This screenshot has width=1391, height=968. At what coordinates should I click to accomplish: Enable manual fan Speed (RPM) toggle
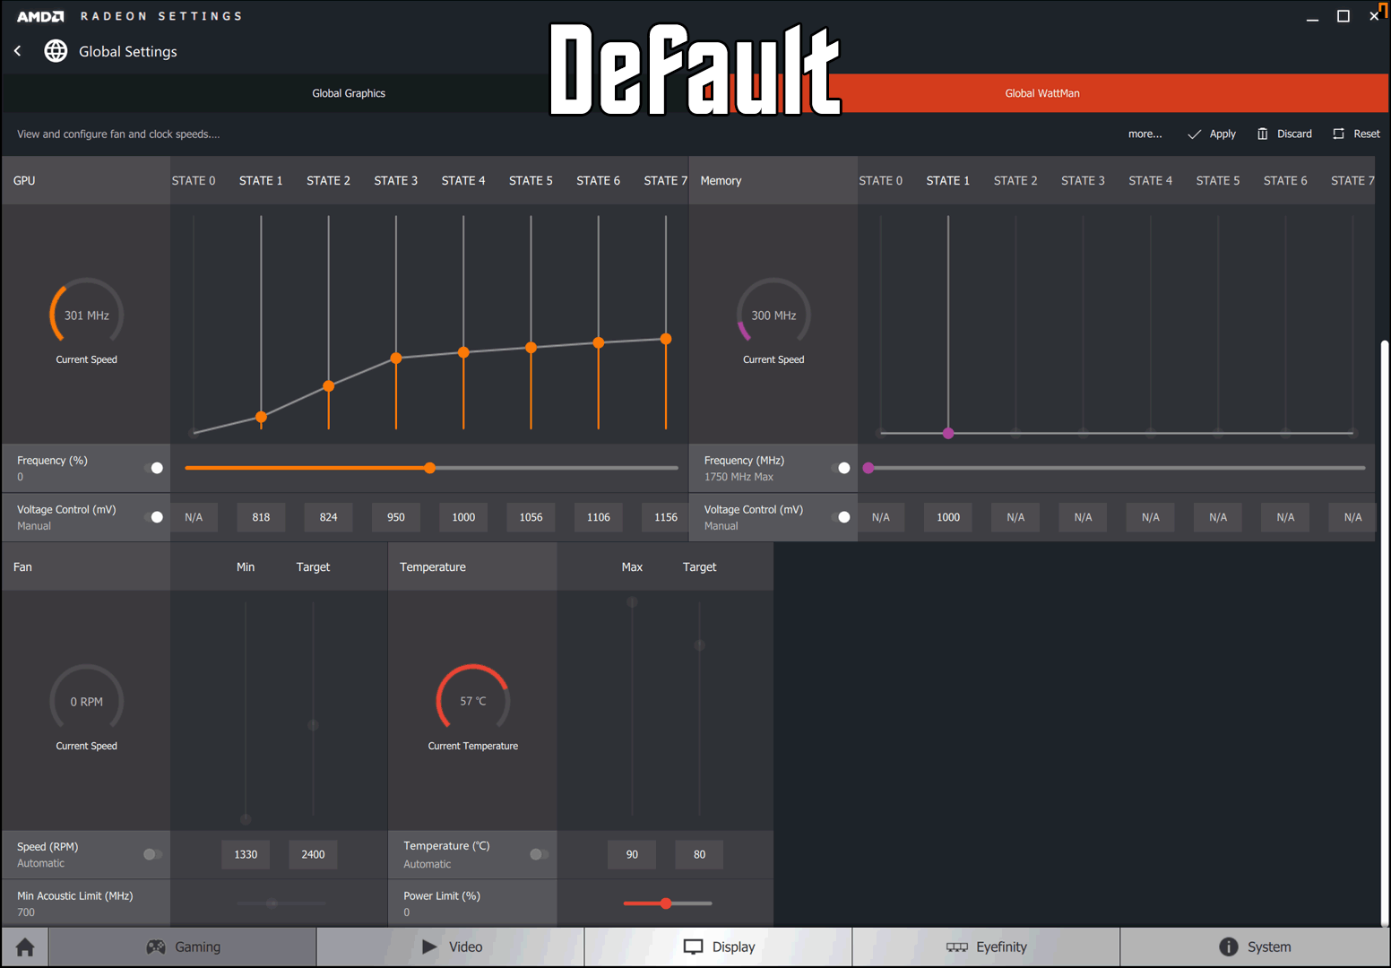point(153,854)
